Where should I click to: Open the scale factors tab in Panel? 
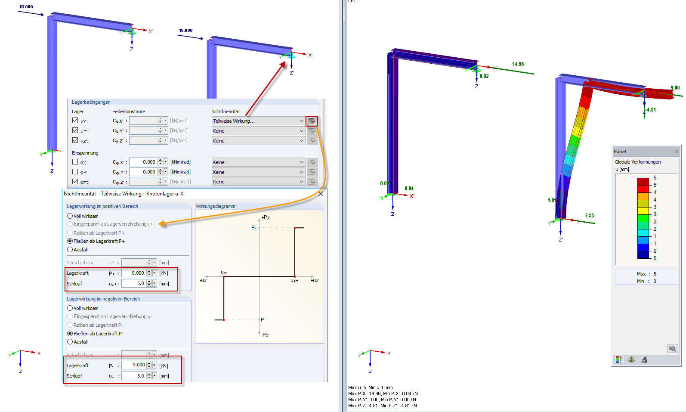click(x=631, y=359)
